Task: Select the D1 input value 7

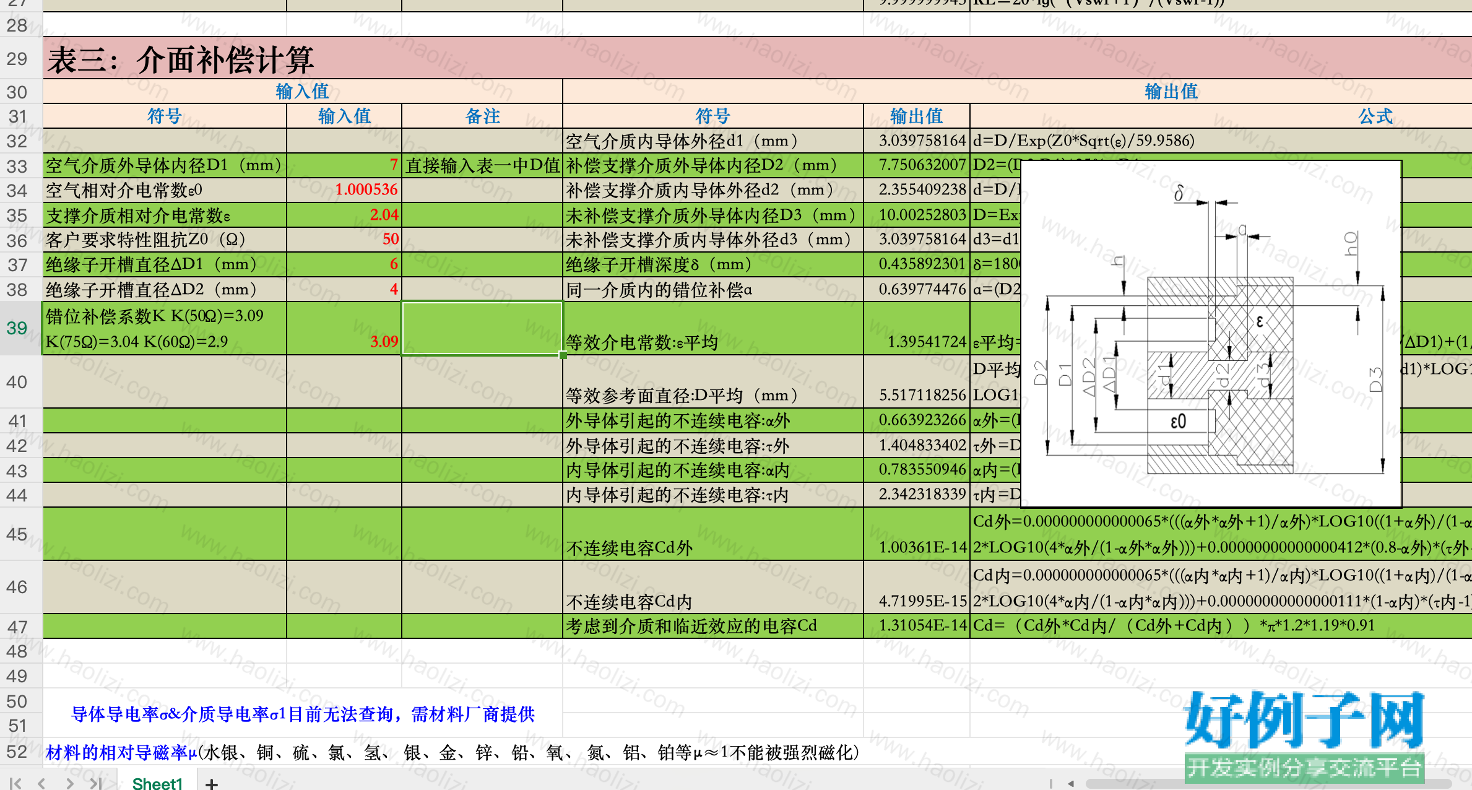Action: click(x=344, y=165)
